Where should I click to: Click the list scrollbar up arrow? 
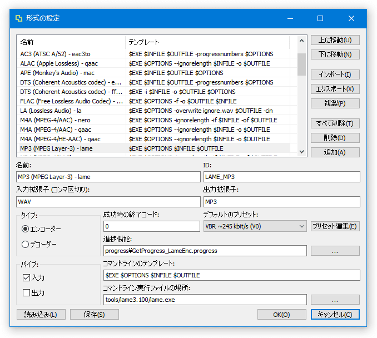coord(301,41)
